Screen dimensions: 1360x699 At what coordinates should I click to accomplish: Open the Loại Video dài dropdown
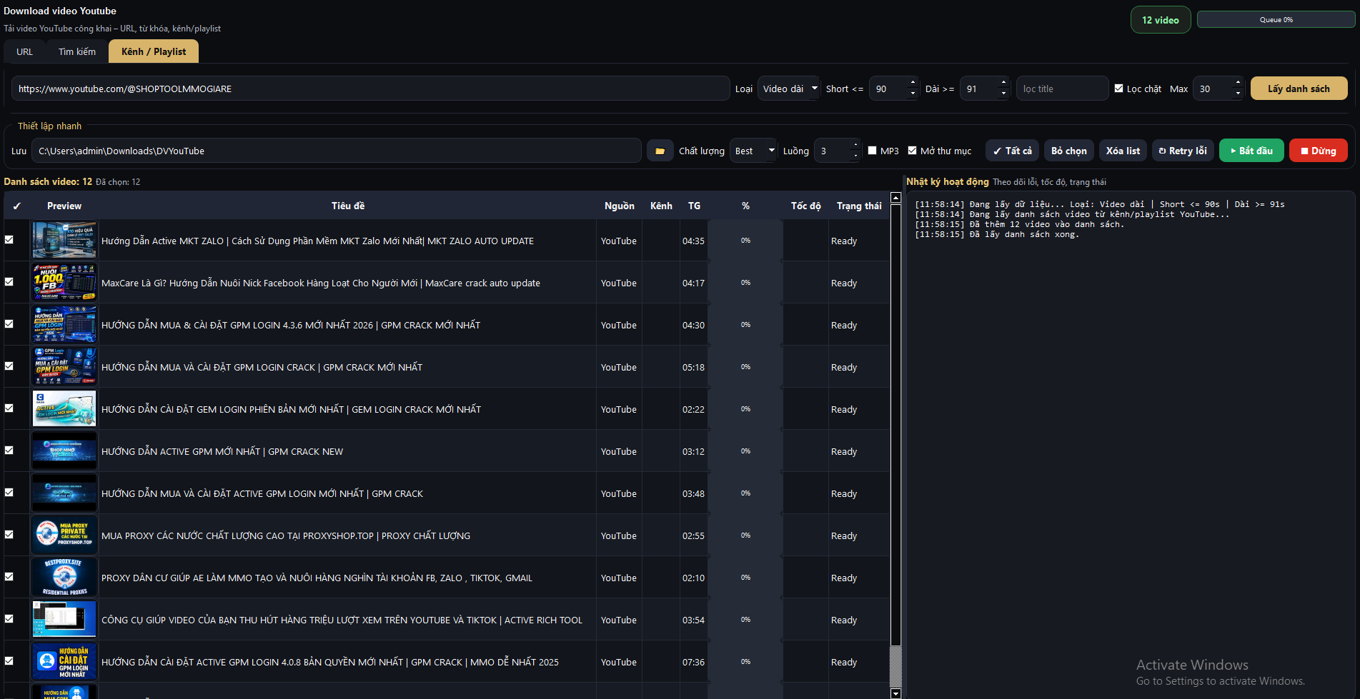click(x=788, y=89)
